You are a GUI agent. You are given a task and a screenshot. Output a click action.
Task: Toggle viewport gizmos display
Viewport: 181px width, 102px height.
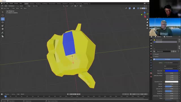[130, 8]
